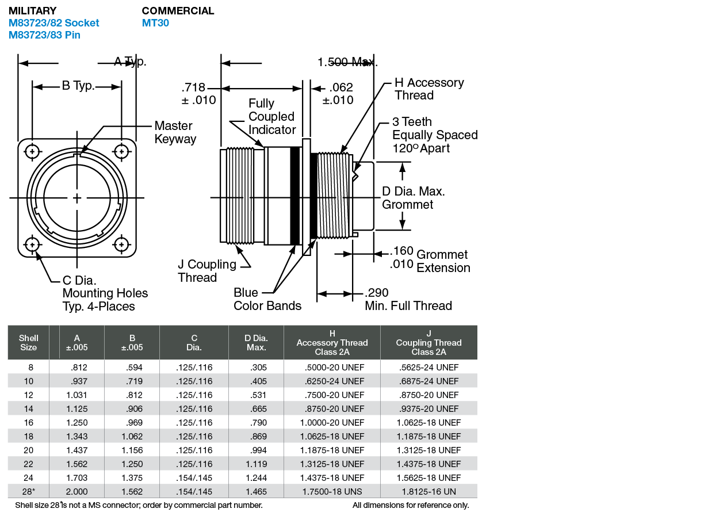Click the M83723/83 Pin part number link
704x520 pixels.
pos(44,35)
